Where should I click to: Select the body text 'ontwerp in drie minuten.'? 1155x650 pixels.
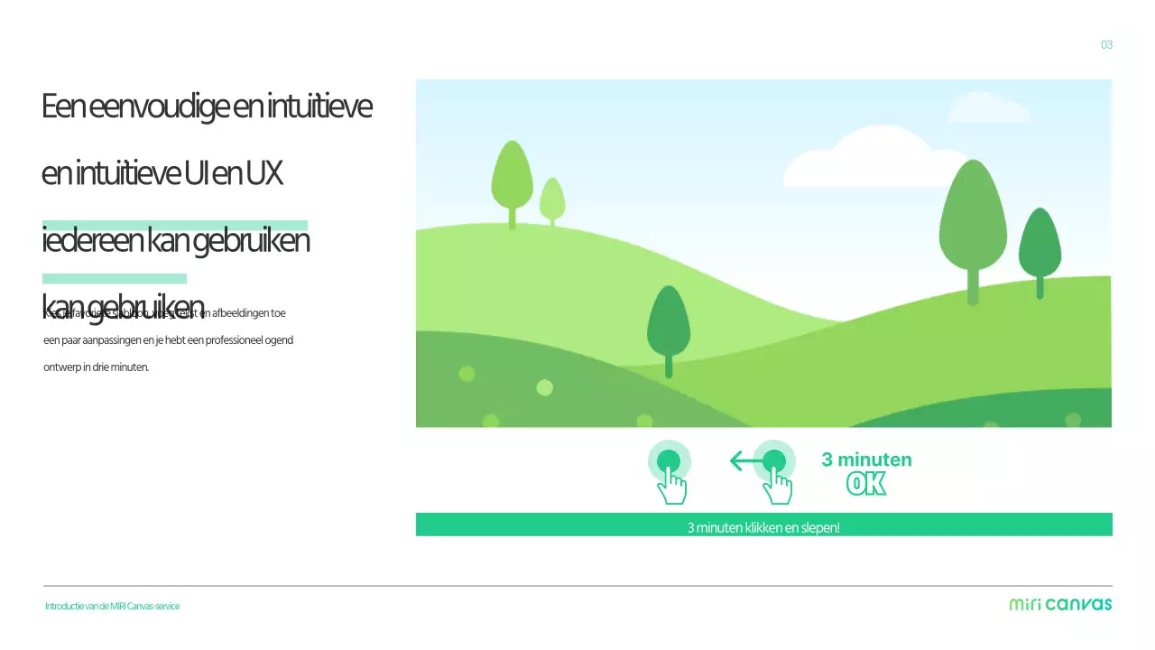pos(96,367)
